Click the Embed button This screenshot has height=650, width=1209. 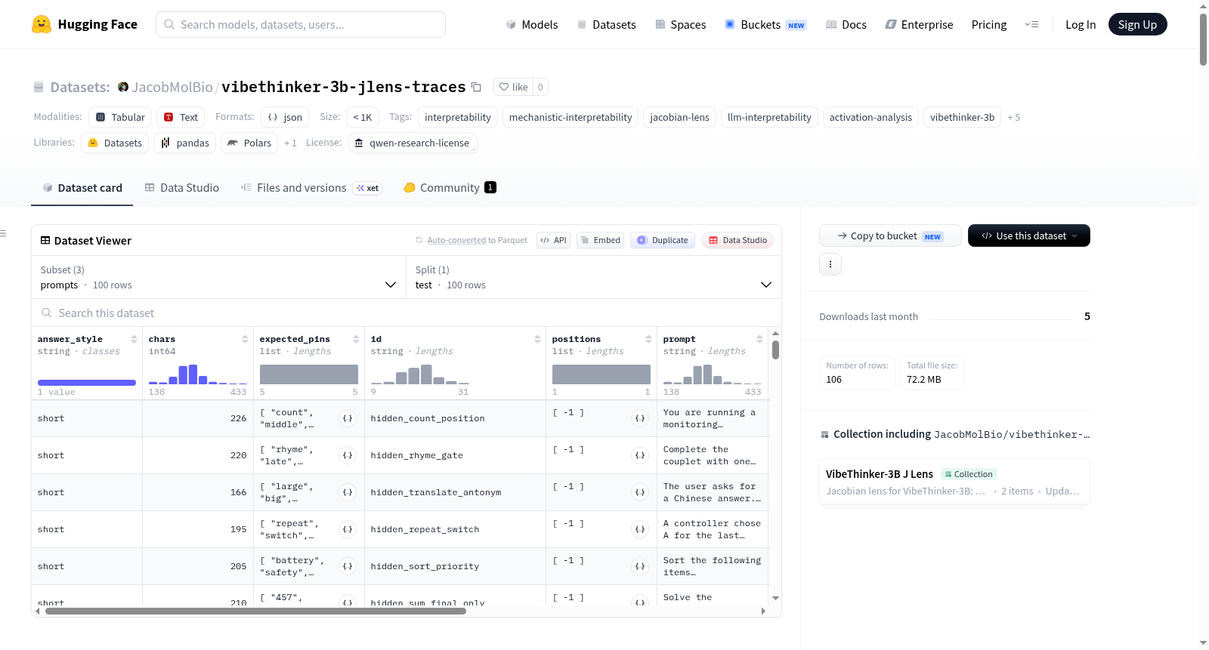click(601, 240)
